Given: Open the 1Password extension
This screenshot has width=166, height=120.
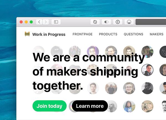Looking at the screenshot, I should [118, 22].
